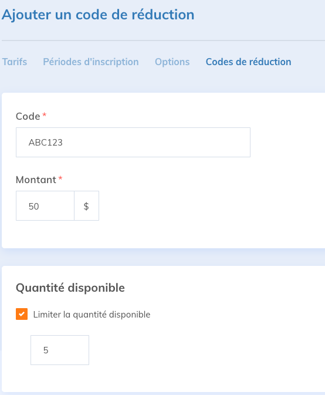Click the 'Montant' field label
The image size is (325, 395).
click(x=36, y=180)
